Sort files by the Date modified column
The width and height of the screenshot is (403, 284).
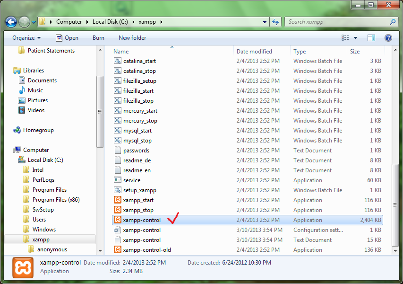pyautogui.click(x=254, y=52)
